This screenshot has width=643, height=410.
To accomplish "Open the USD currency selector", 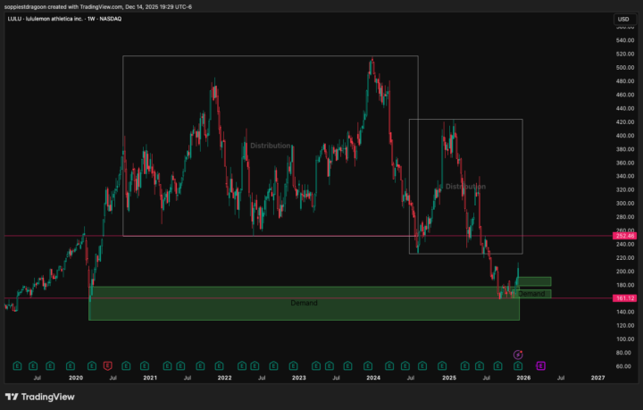I will click(x=623, y=20).
